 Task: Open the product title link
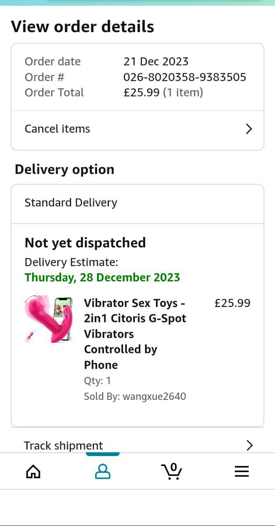tap(135, 334)
